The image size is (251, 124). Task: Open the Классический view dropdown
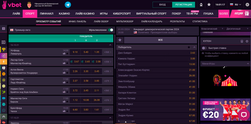pyautogui.click(x=212, y=29)
